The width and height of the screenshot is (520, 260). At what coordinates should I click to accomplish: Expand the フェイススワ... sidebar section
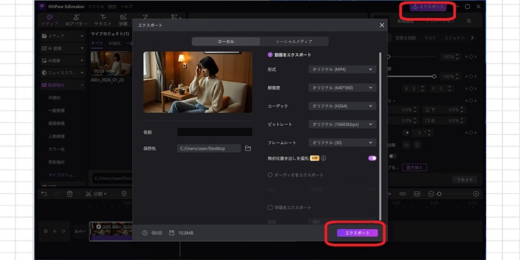[62, 73]
